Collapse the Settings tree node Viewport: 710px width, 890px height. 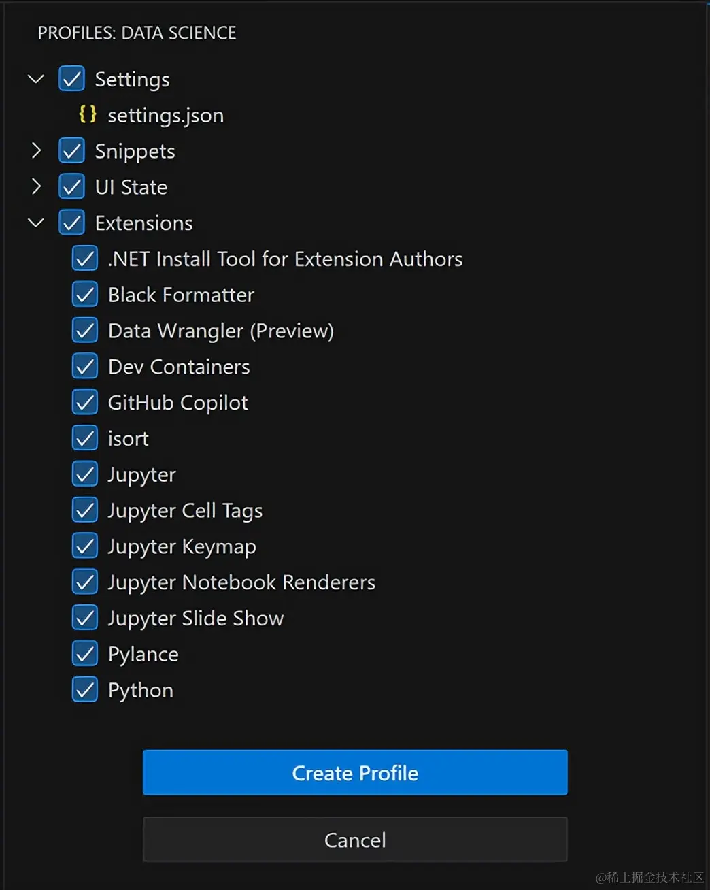coord(36,79)
